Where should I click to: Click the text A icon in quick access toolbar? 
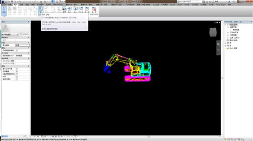(41, 1)
